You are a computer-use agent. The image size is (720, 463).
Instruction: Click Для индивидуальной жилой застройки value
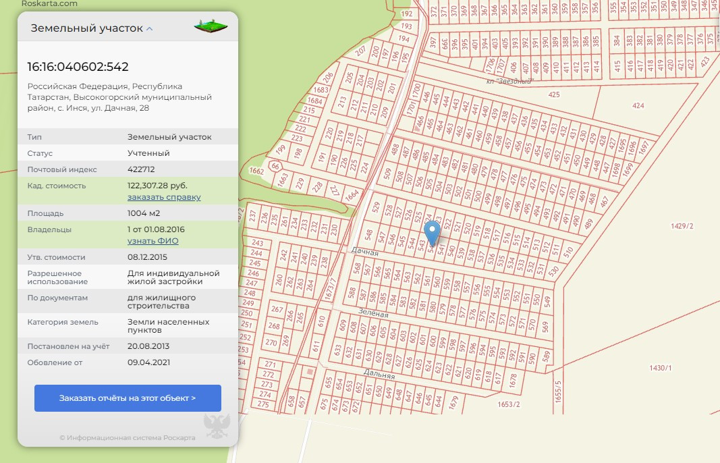pyautogui.click(x=173, y=277)
